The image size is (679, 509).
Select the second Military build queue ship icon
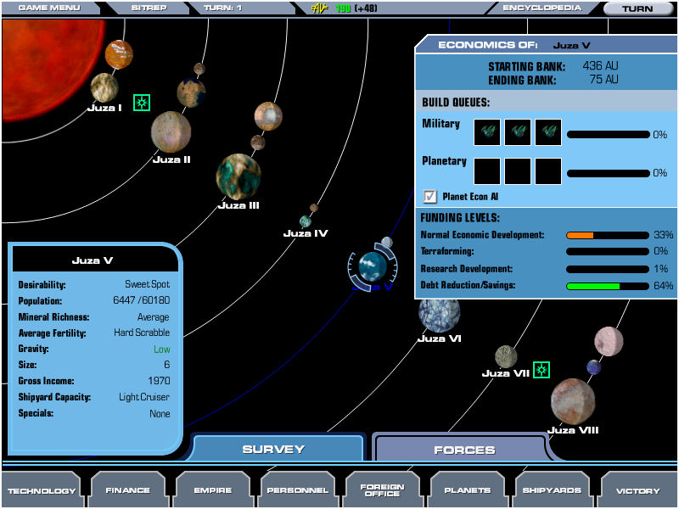point(518,132)
